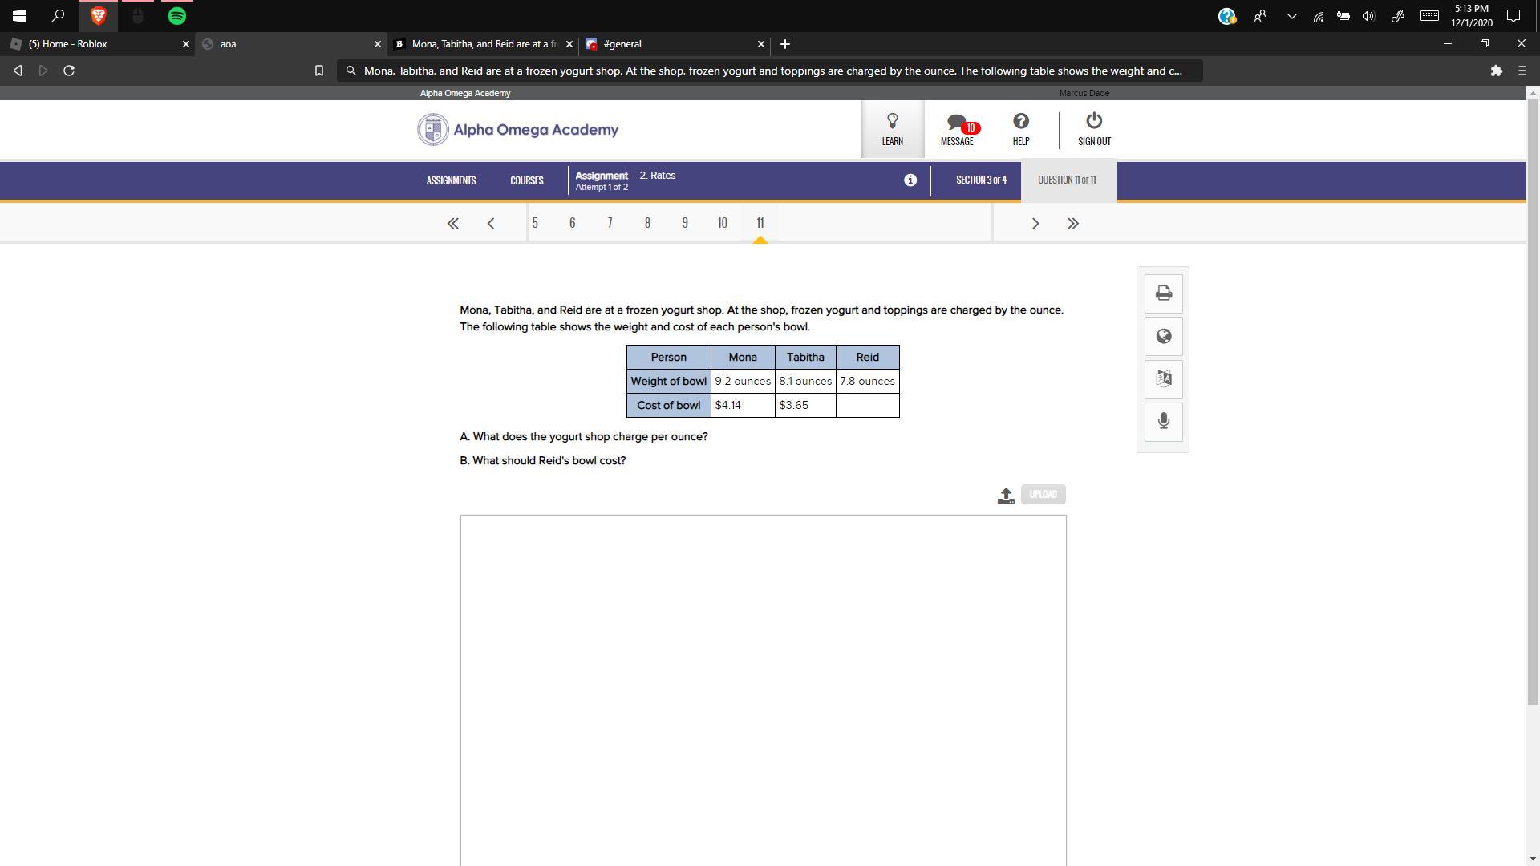Go to previous question chevron
This screenshot has width=1540, height=866.
tap(491, 224)
